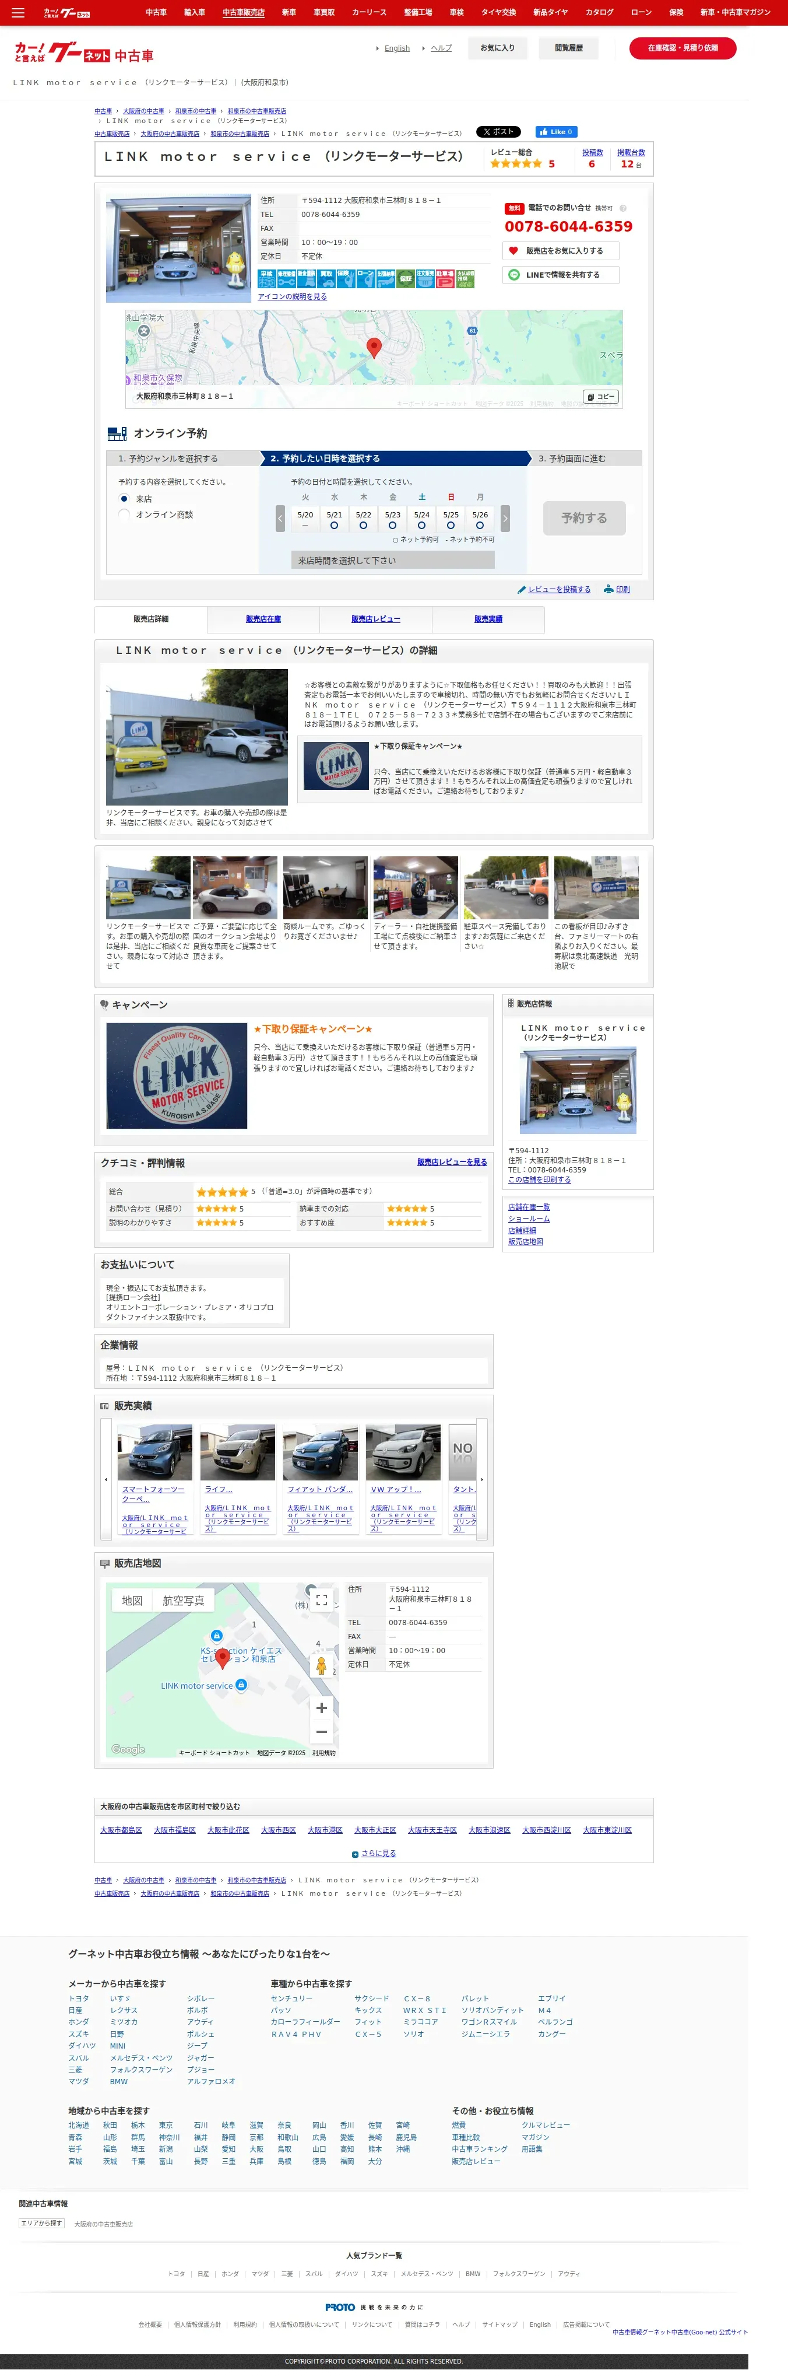The image size is (788, 2370).
Task: Zoom in on the dealer map
Action: pyautogui.click(x=322, y=1707)
